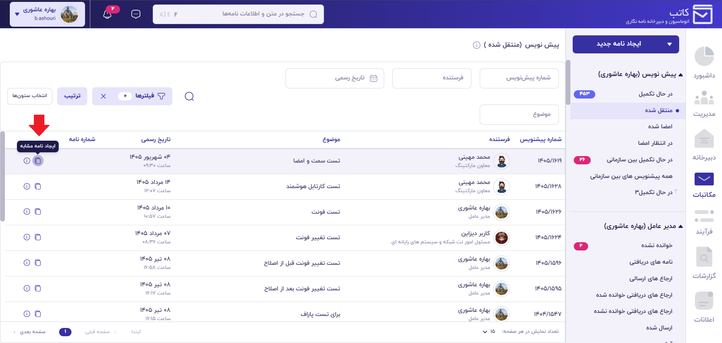Click copy icon for row تست سمت و امضا
This screenshot has height=343, width=722.
(x=38, y=161)
